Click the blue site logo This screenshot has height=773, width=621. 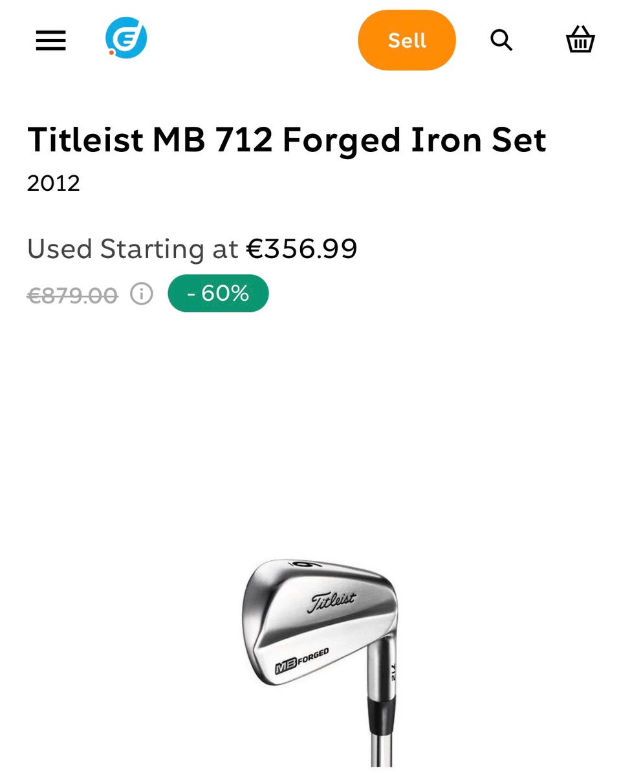point(126,38)
